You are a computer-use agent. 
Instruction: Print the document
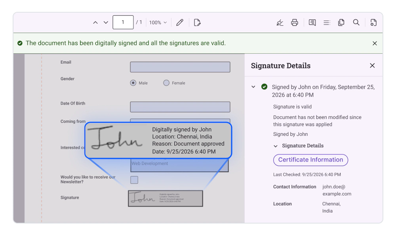coord(295,23)
